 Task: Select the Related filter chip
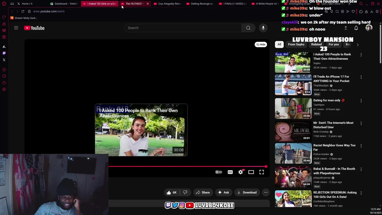316,44
